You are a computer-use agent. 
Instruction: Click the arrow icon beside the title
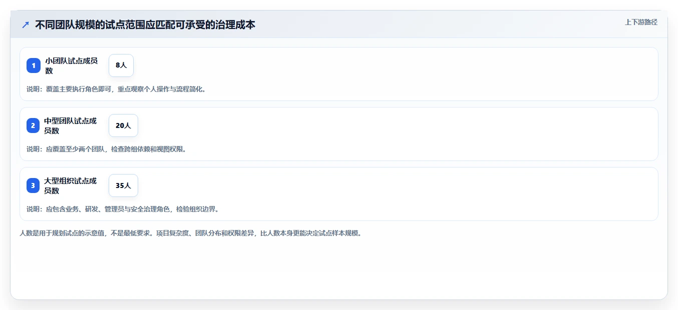click(x=26, y=24)
